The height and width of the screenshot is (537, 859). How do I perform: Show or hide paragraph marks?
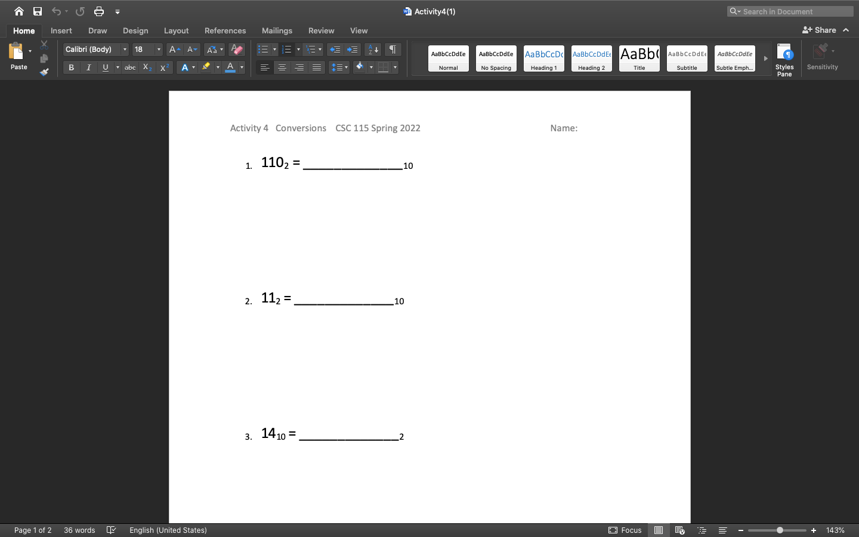pyautogui.click(x=393, y=50)
